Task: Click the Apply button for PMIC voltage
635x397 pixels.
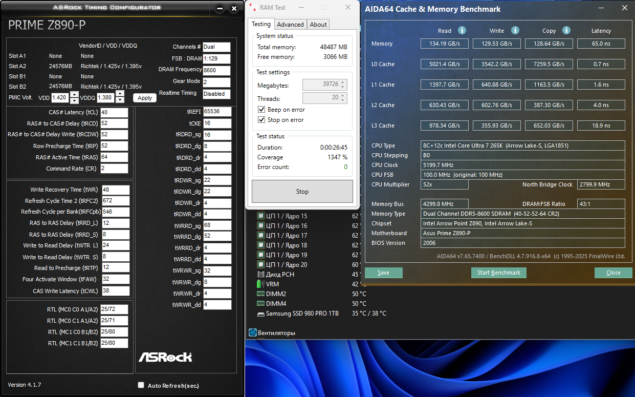Action: coord(145,98)
